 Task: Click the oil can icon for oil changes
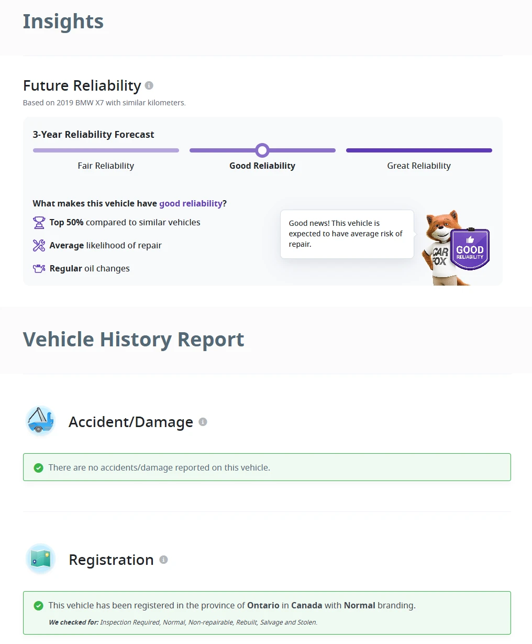(x=39, y=268)
